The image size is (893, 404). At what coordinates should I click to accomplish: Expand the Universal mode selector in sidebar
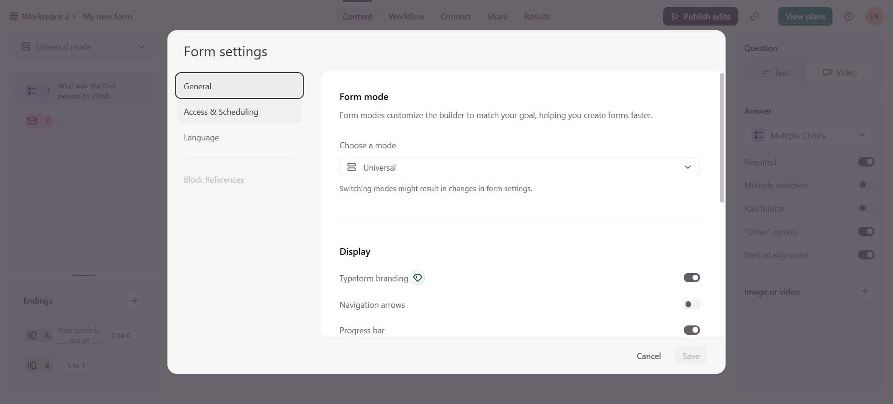84,46
